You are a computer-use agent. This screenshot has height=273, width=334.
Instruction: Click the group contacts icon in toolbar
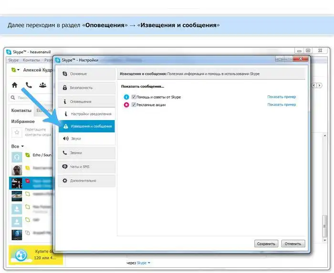(x=42, y=85)
